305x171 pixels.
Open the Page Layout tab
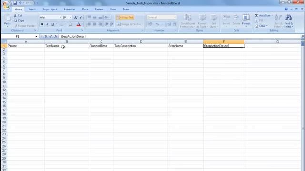(50, 9)
